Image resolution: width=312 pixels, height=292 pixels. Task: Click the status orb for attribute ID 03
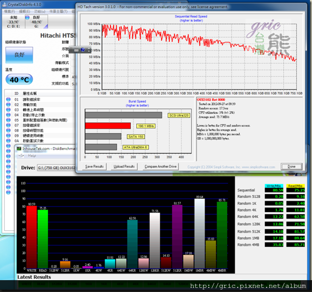tap(8, 110)
